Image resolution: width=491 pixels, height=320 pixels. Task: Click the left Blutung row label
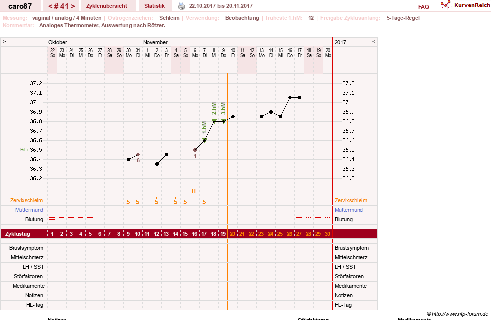tap(34, 219)
